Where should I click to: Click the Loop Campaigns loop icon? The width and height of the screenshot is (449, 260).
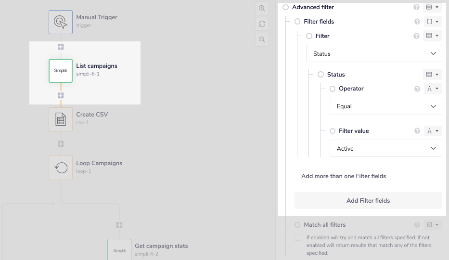click(61, 168)
